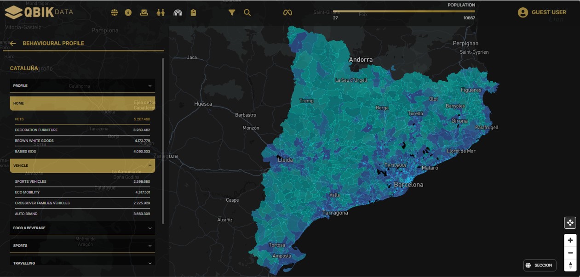Click the funnel filter icon
This screenshot has height=277, width=580.
pos(232,12)
